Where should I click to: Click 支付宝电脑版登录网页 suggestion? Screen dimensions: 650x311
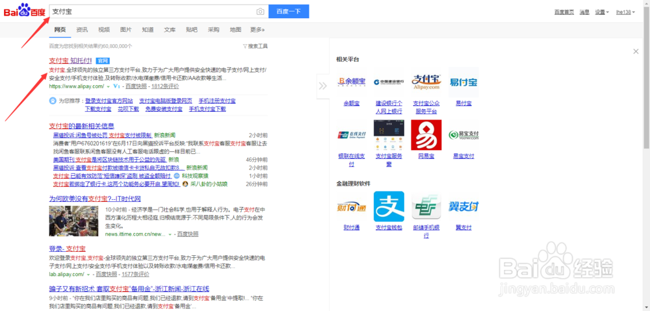tap(166, 101)
